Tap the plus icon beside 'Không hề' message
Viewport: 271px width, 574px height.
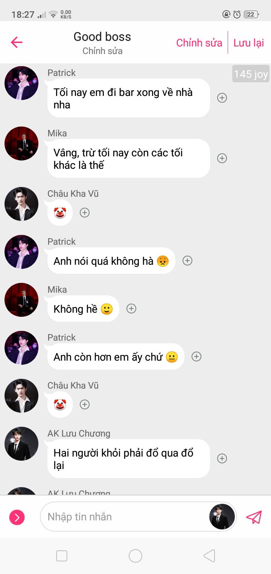pyautogui.click(x=131, y=309)
